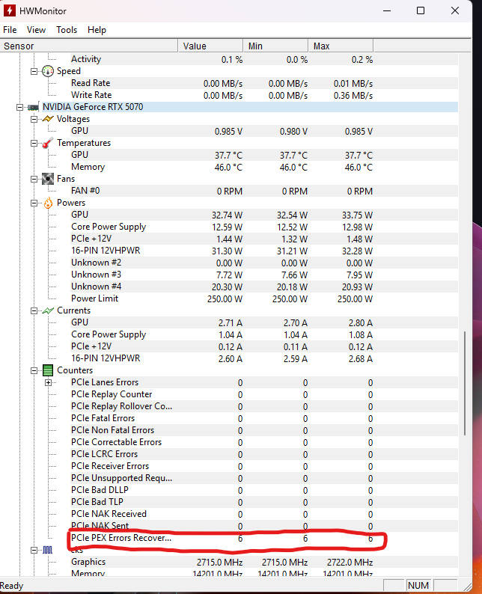This screenshot has height=594, width=482.
Task: Open the Help menu
Action: click(97, 29)
